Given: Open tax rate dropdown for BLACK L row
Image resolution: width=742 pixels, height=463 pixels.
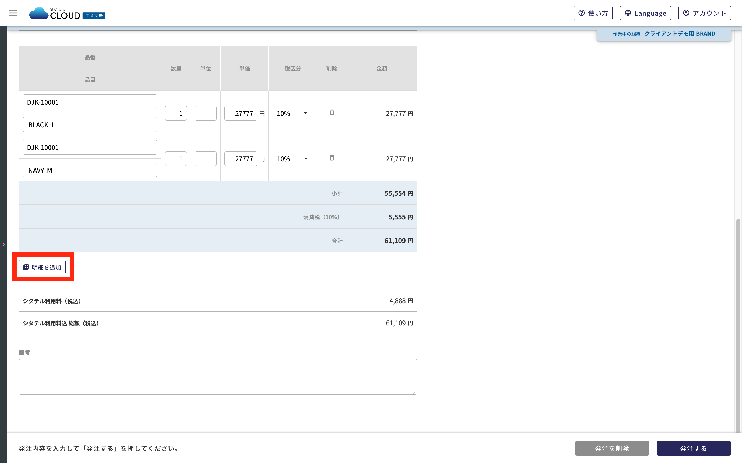Looking at the screenshot, I should tap(292, 113).
